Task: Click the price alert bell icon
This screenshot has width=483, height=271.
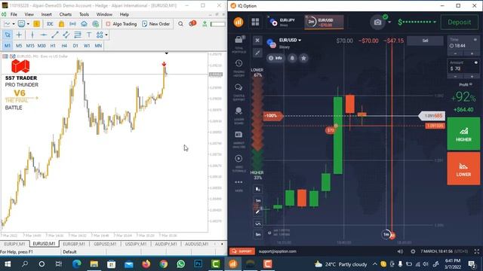Action: click(292, 58)
